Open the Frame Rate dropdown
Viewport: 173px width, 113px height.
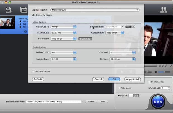pos(63,33)
